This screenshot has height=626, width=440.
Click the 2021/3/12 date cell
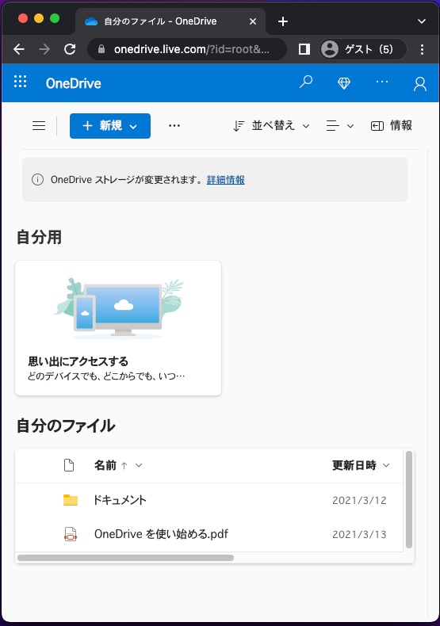coord(359,500)
